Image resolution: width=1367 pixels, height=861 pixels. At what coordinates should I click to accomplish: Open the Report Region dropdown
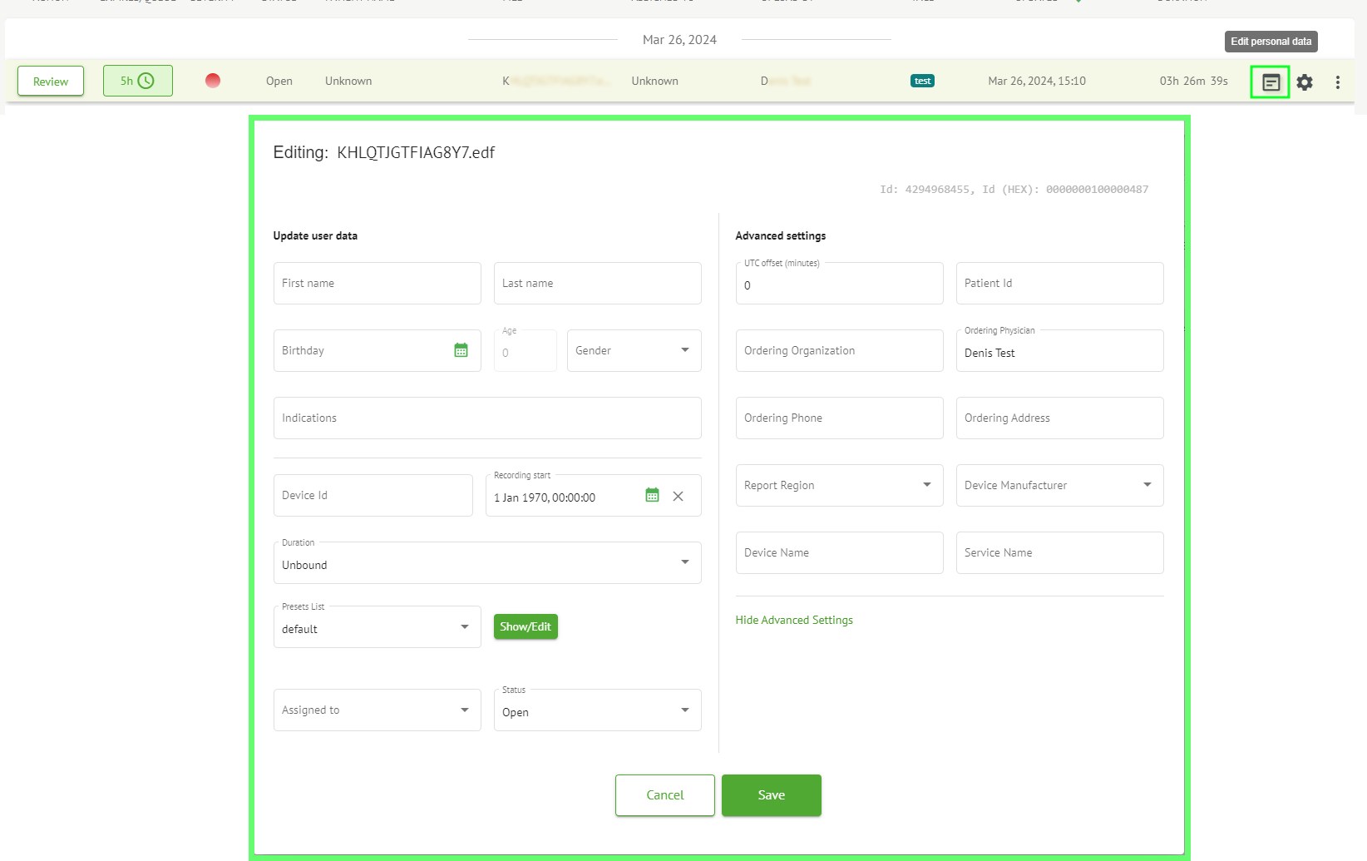coord(839,485)
